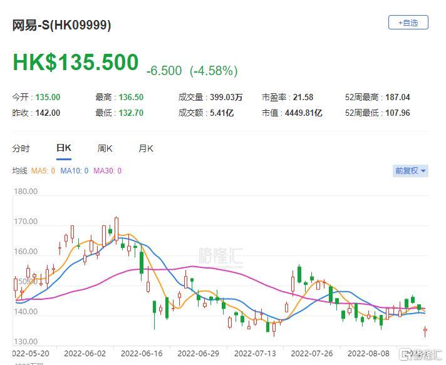446x365 pixels.
Task: Click the 昨收 value 142.00
Action: click(x=48, y=113)
